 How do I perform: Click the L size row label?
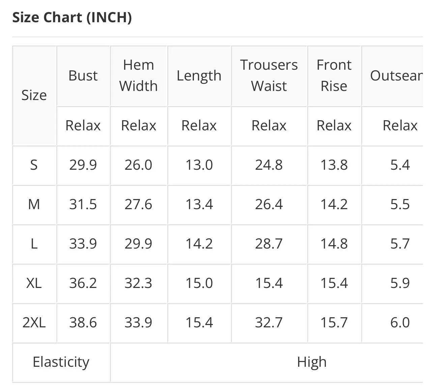coord(34,244)
